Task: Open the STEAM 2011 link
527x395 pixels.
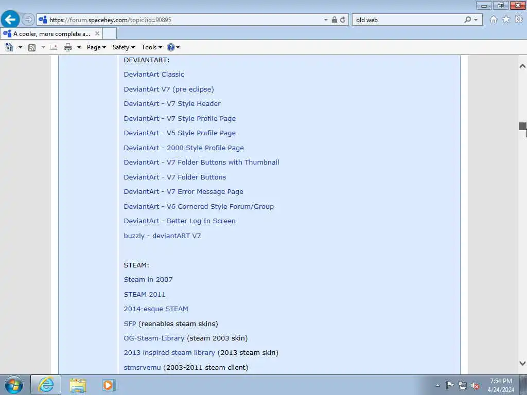Action: [x=145, y=294]
